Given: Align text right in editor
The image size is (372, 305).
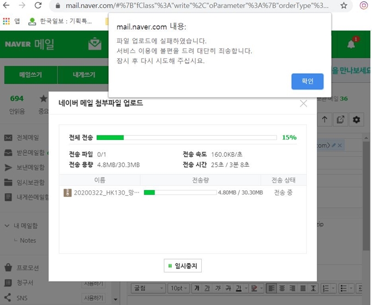Looking at the screenshot, I should (x=292, y=288).
